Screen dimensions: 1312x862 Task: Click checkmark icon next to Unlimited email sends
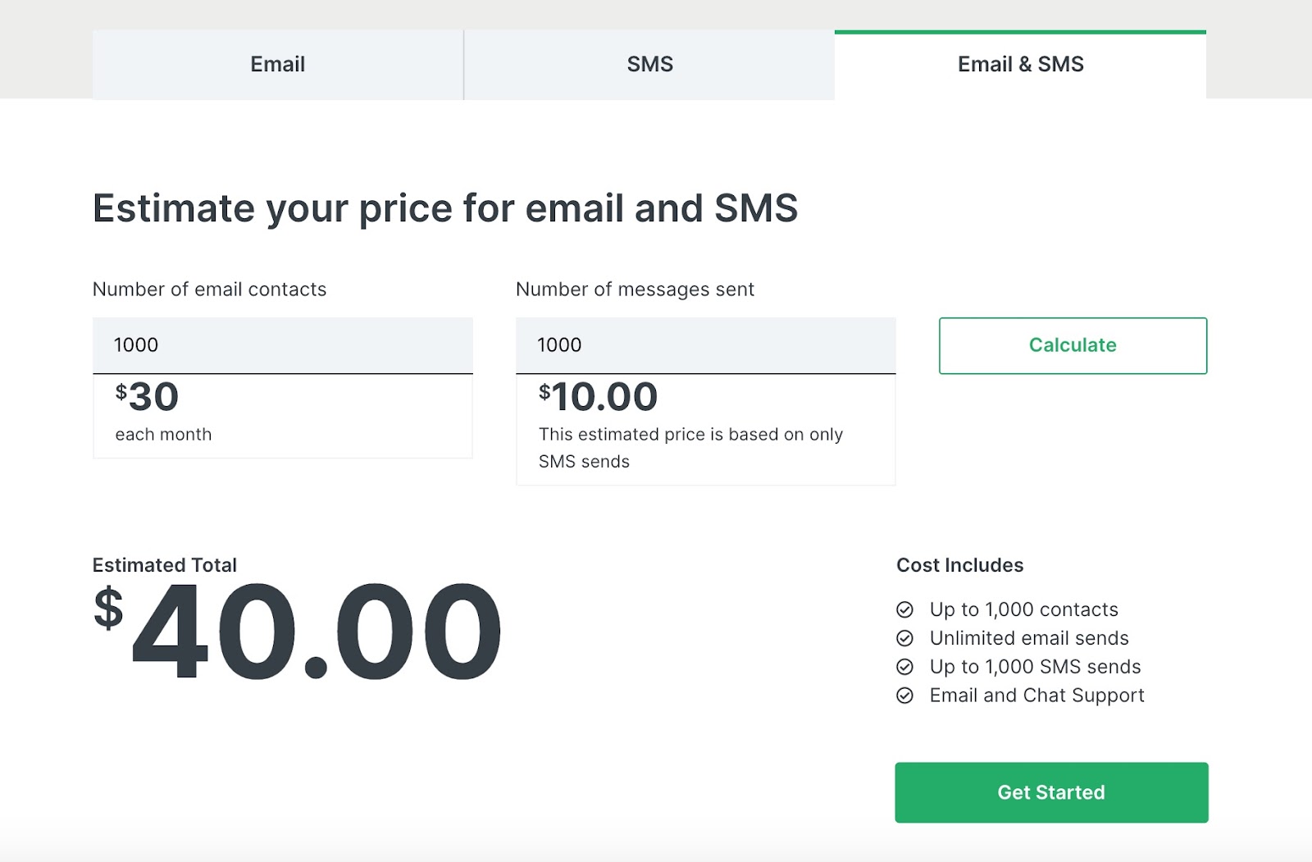(x=904, y=638)
